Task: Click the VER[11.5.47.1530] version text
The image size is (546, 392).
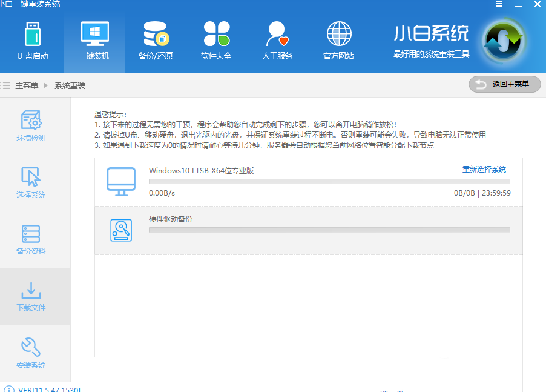Action: coord(50,389)
